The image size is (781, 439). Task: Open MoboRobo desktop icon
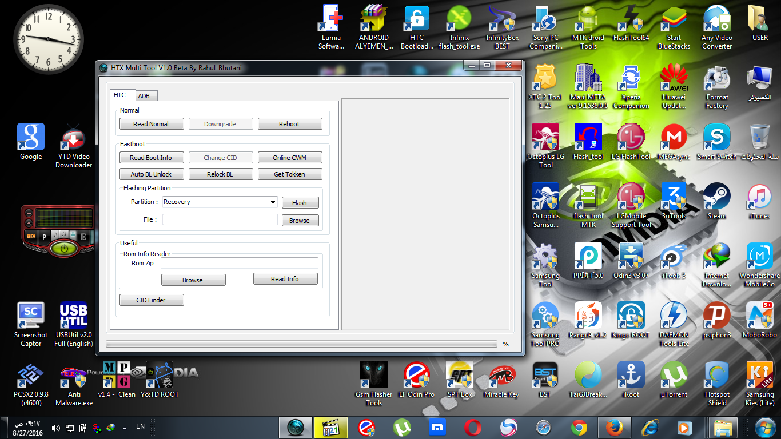tap(760, 320)
